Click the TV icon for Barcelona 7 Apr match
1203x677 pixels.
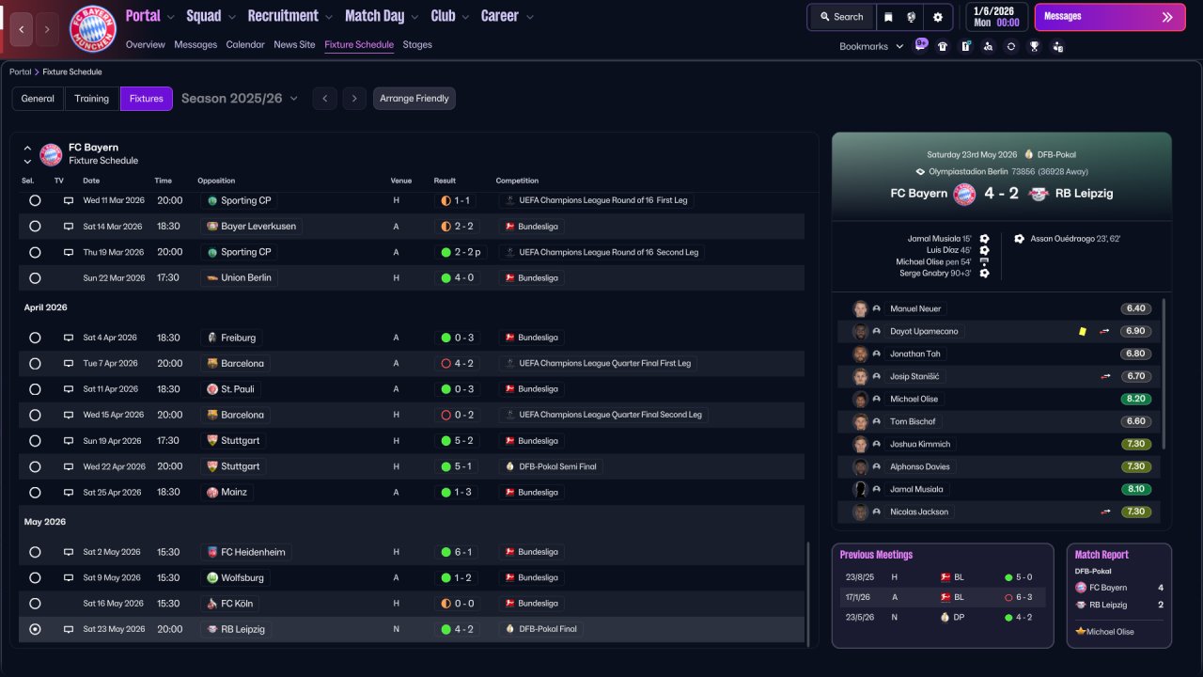(x=69, y=363)
